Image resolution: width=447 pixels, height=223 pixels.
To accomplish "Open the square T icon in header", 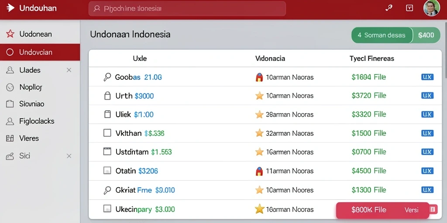I will [409, 8].
